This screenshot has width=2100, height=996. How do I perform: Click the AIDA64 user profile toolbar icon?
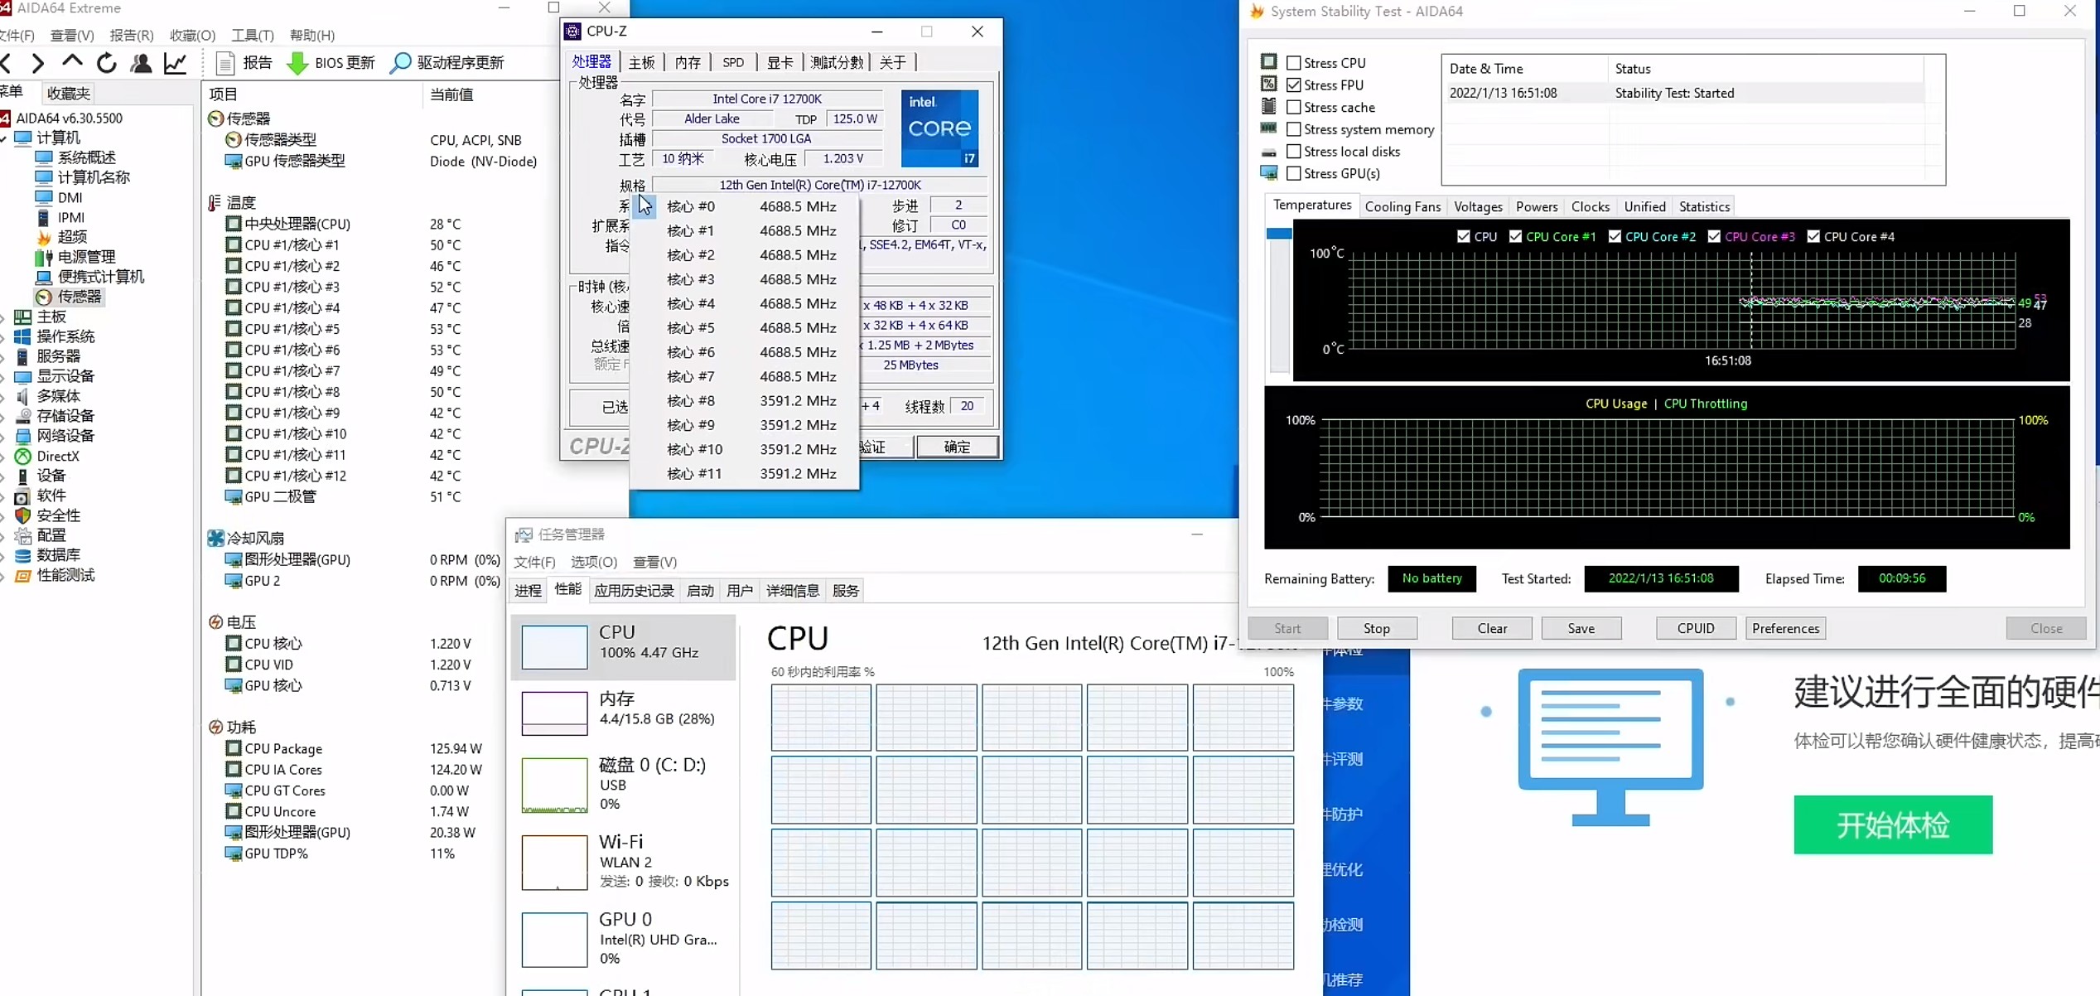142,62
